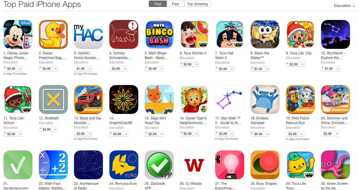Open the Toca Kitchen 2 app icon
The height and width of the screenshot is (190, 359).
coord(194,34)
